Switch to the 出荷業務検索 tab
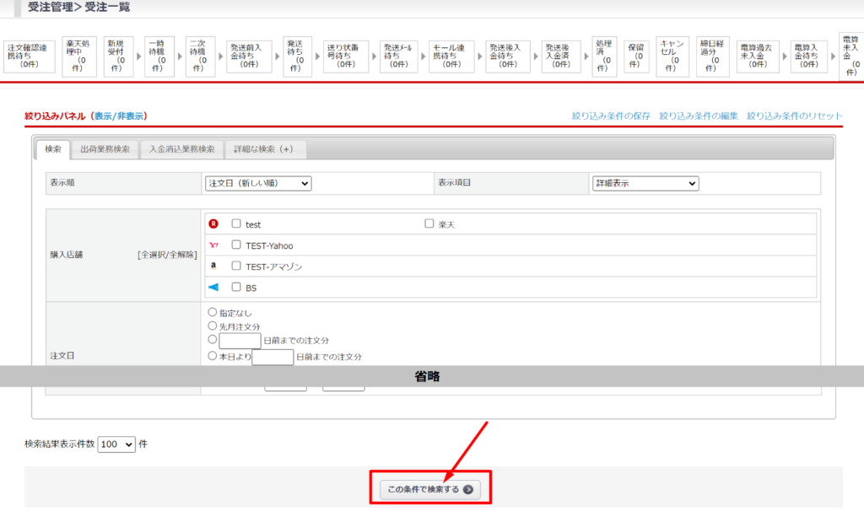Screen dimensions: 864x512 105,149
